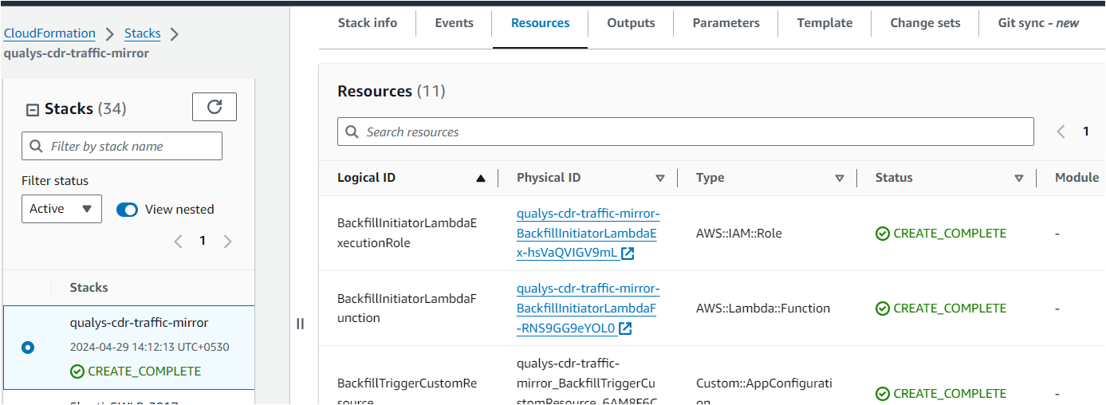Click the Custom::AppConfiguration type cell
1106x405 pixels.
[764, 390]
